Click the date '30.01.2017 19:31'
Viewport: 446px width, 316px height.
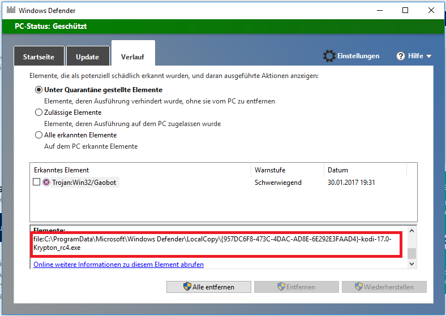click(x=351, y=183)
